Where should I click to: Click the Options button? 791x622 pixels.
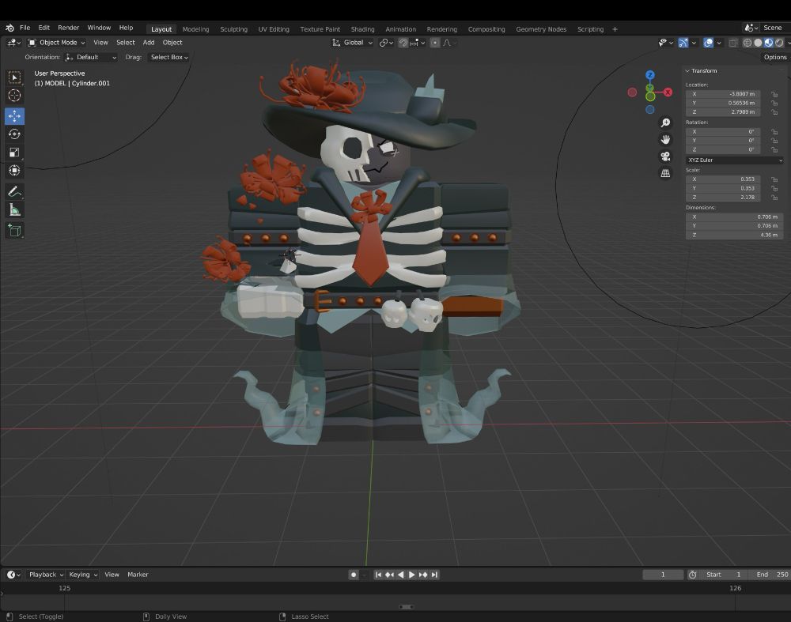(775, 58)
